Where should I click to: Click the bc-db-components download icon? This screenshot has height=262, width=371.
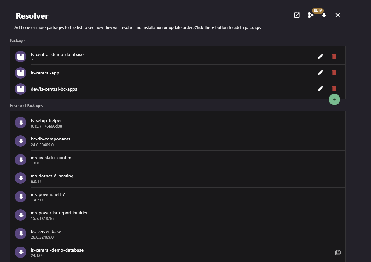coord(20,141)
